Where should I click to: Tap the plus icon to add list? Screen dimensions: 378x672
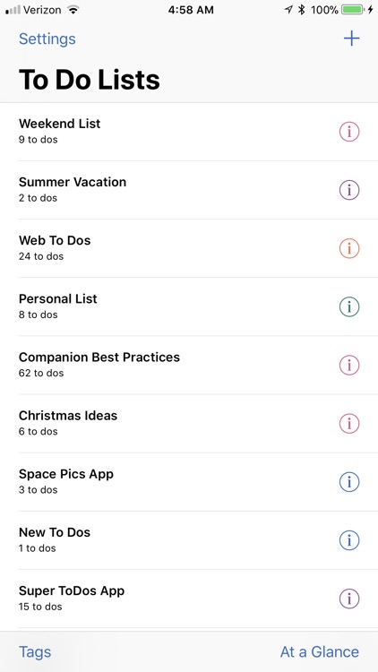[x=351, y=39]
